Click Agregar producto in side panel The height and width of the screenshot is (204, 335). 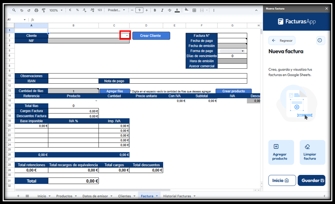(x=281, y=152)
